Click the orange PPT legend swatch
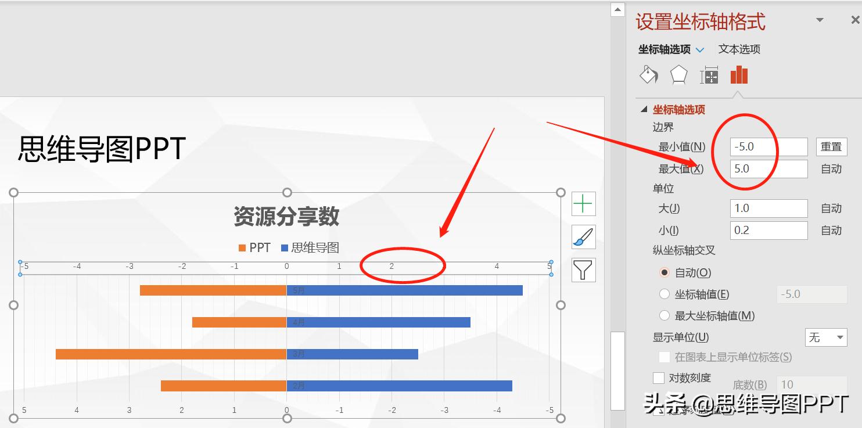862x428 pixels. pyautogui.click(x=242, y=247)
